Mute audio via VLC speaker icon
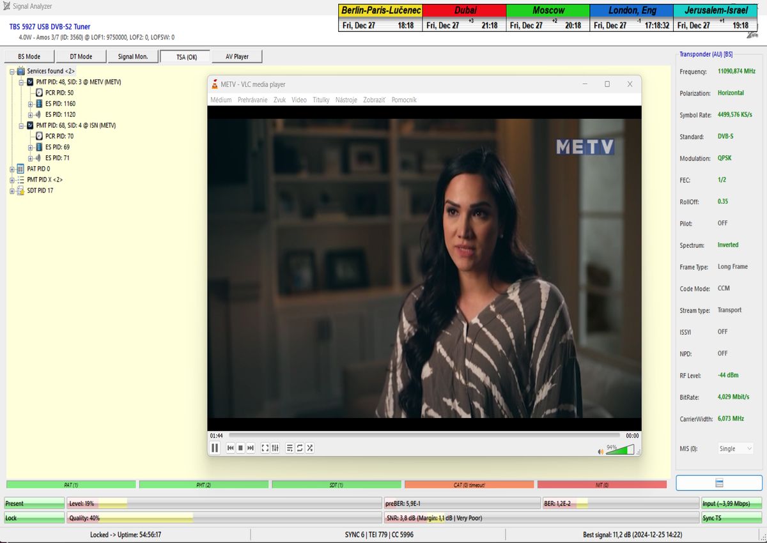 tap(600, 451)
